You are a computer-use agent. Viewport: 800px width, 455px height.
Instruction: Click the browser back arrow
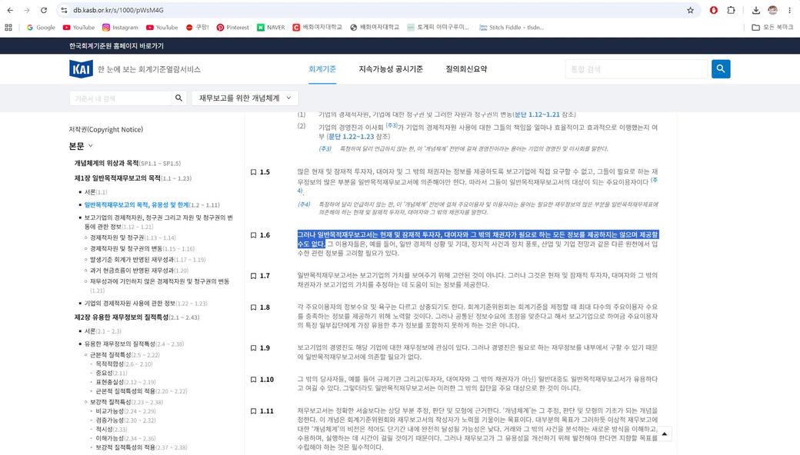(10, 10)
